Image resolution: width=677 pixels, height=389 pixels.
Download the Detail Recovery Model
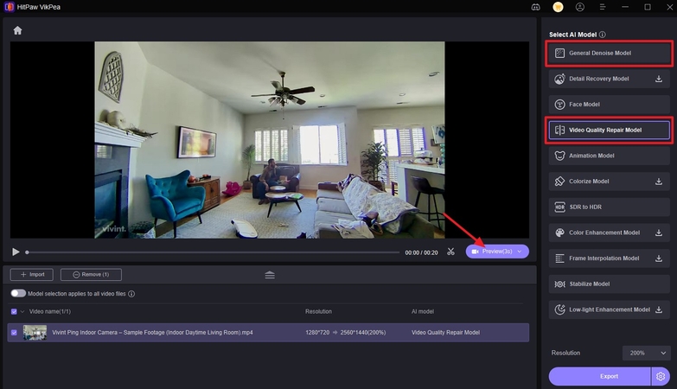(659, 79)
